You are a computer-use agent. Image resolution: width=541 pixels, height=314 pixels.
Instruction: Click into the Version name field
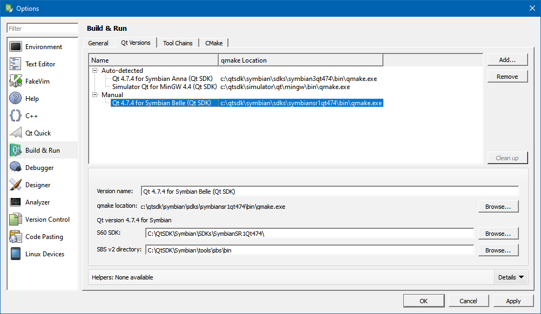(329, 191)
